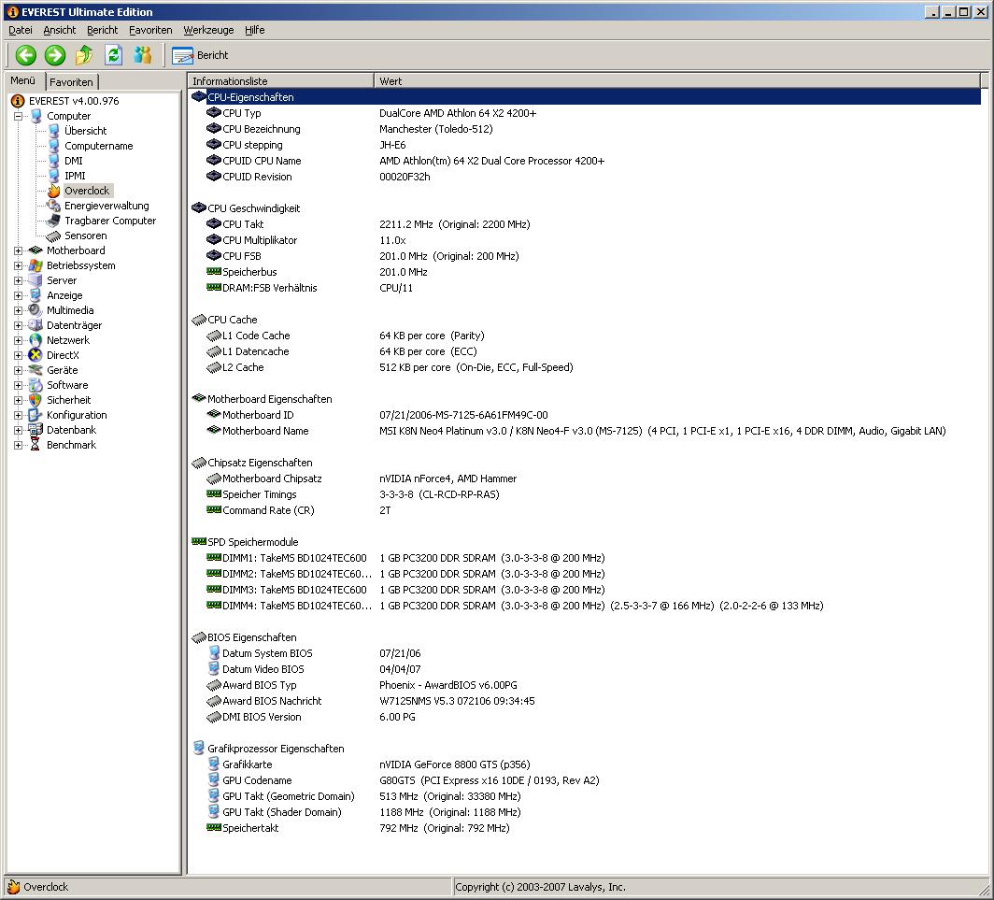This screenshot has height=900, width=994.
Task: Click the CPU Cache section icon
Action: pos(199,320)
